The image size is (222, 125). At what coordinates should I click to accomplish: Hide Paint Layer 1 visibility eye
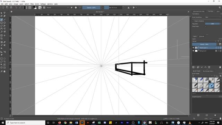(193, 48)
